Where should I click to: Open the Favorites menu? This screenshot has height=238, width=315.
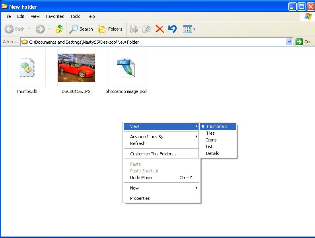(54, 16)
